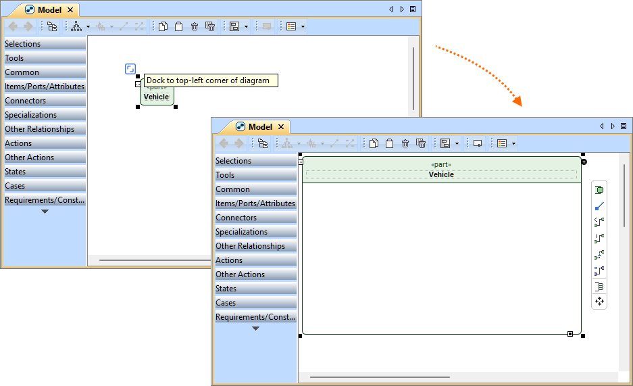Click the blue connector line icon in smart manipulator
The height and width of the screenshot is (386, 633).
tap(599, 206)
